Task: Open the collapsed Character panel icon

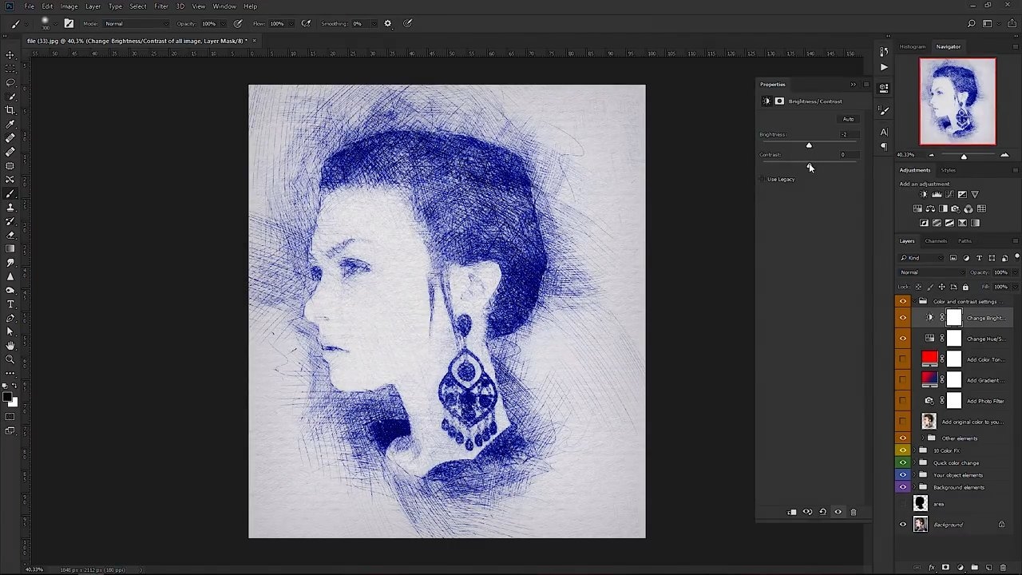Action: tap(884, 132)
